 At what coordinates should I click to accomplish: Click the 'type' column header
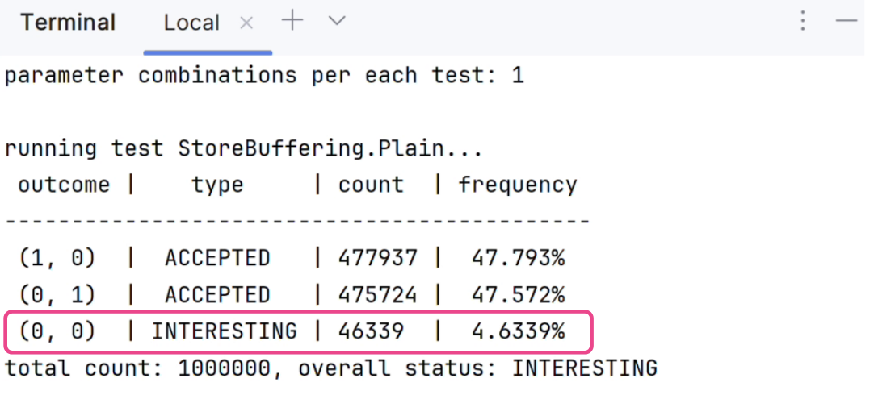217,185
